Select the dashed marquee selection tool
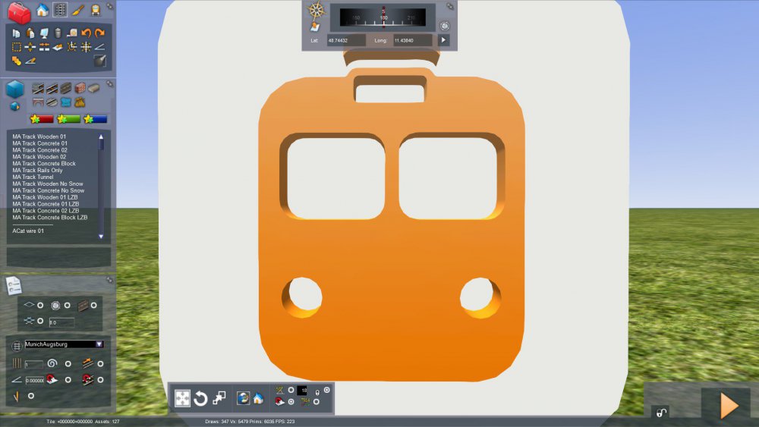759x427 pixels. coord(16,47)
